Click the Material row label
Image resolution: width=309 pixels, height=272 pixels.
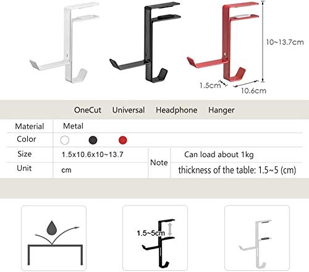(x=30, y=126)
